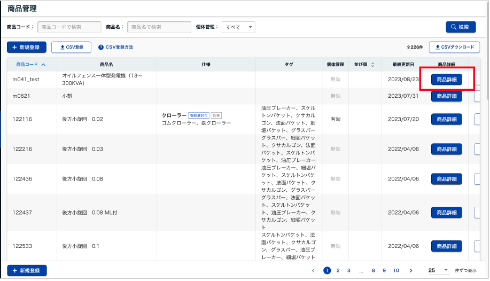Click the タグ column header
Screen dimensions: 490x281
[289, 65]
